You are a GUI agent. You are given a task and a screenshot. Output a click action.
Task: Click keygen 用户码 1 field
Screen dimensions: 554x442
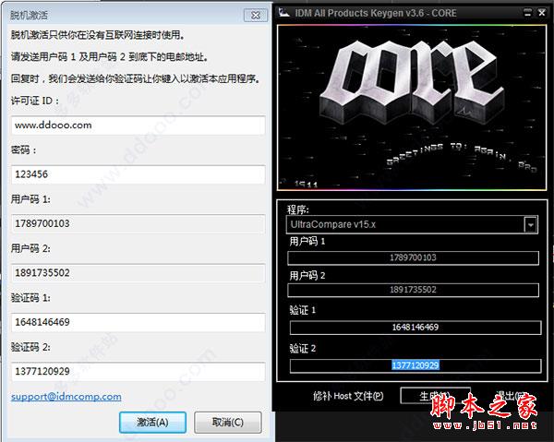pos(413,257)
